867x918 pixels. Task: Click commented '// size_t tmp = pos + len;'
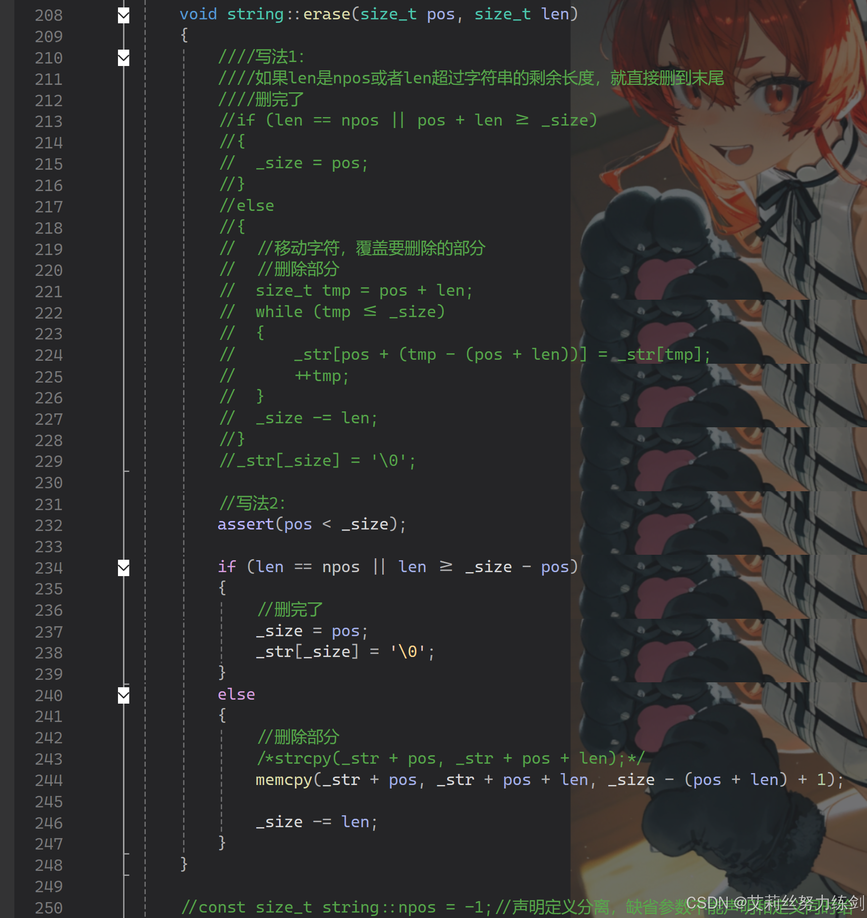[346, 291]
